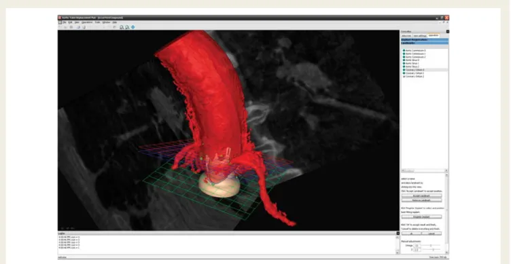This screenshot has height=264, width=511.
Task: Open the Operations menu
Action: tap(87, 22)
